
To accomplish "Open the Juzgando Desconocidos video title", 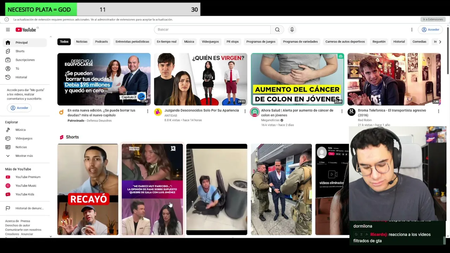I will tap(201, 110).
